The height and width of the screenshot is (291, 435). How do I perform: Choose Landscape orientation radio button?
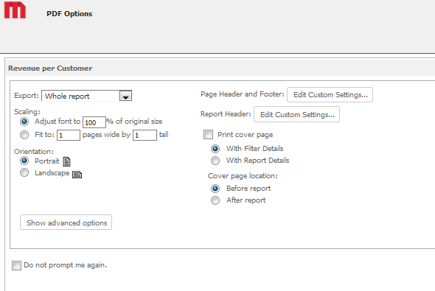click(x=24, y=172)
